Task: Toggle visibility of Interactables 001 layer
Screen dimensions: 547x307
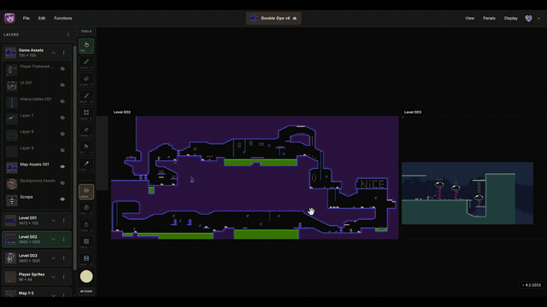Action: [62, 101]
